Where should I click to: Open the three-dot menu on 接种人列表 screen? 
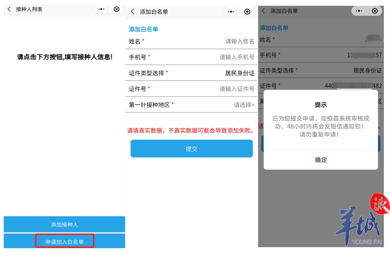pos(101,9)
